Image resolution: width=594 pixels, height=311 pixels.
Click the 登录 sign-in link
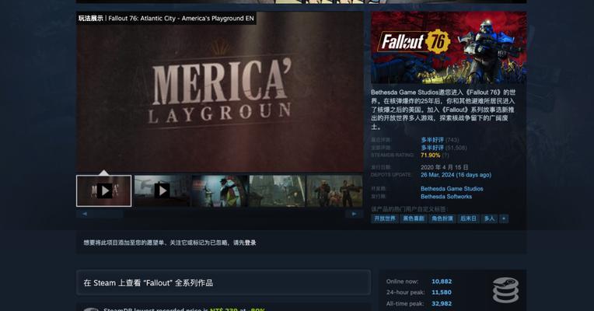pyautogui.click(x=250, y=243)
